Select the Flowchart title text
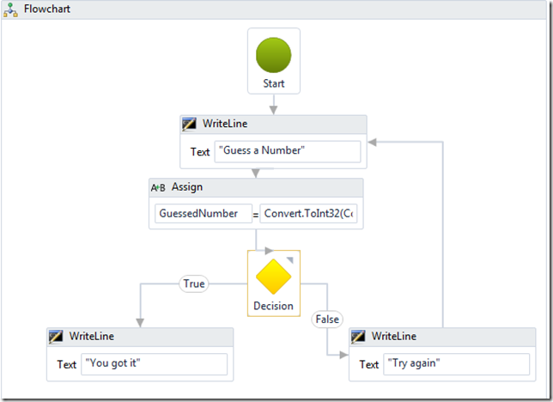Image resolution: width=553 pixels, height=402 pixels. click(x=47, y=9)
